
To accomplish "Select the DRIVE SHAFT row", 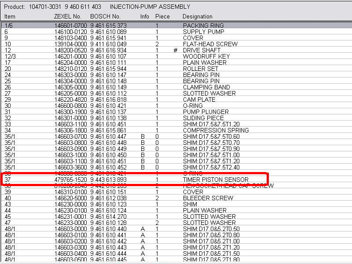I will [x=176, y=50].
